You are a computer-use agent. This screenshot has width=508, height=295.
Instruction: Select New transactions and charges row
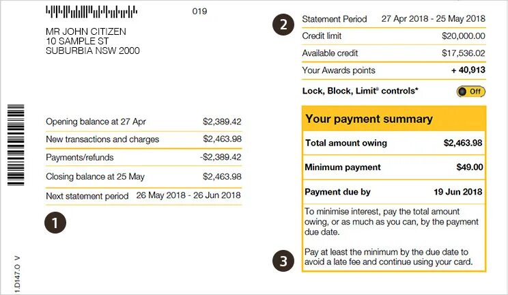[x=143, y=139]
